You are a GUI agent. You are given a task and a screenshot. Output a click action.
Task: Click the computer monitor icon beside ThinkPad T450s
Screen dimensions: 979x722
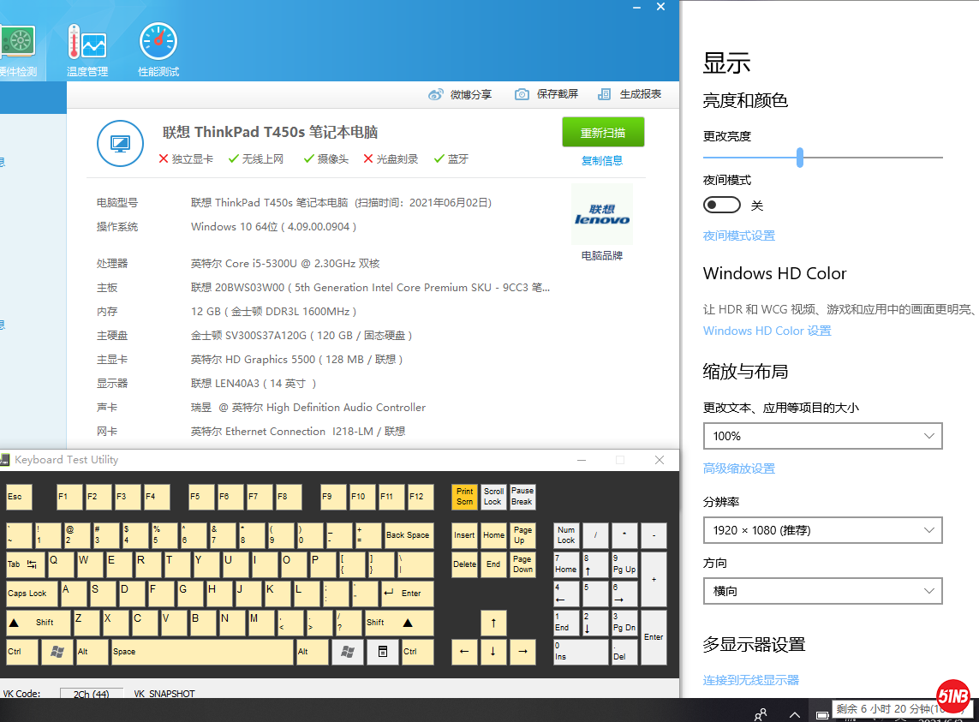[121, 144]
